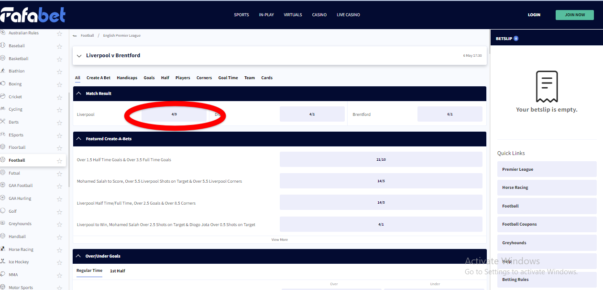Go back using the breadcrumb arrow
Screen dimensions: 603x290
[x=75, y=36]
